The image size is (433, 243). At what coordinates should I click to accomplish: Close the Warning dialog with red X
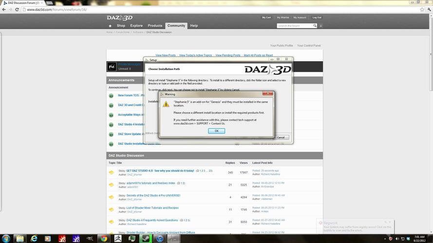click(x=267, y=93)
